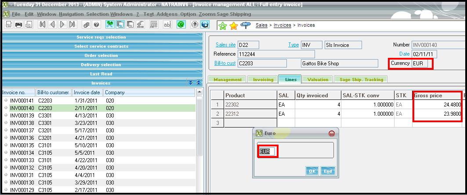
Task: Go to the next record
Action: 62,25
